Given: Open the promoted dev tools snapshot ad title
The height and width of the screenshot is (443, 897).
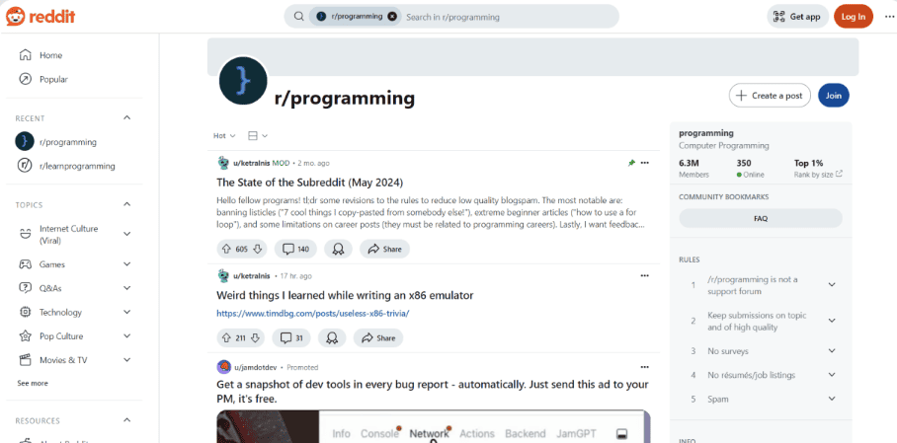Looking at the screenshot, I should point(432,392).
